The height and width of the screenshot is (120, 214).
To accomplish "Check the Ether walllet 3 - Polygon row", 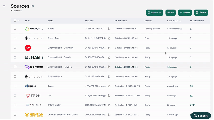I will pyautogui.click(x=15, y=67).
